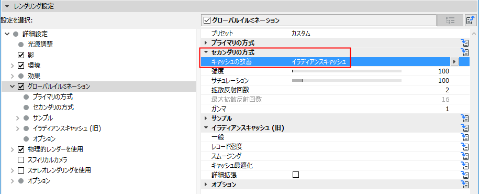Toggle グローバルイルミネーション checkbox in left tree

click(21, 87)
